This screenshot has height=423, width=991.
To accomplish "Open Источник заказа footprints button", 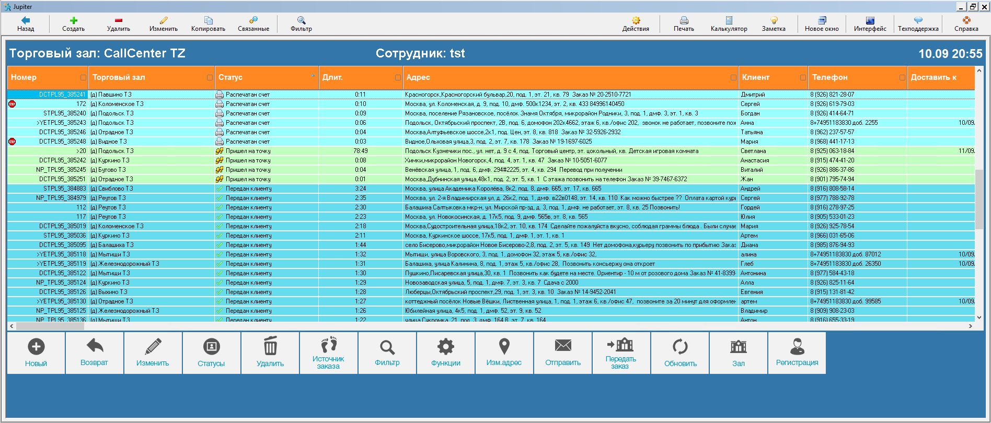I will (329, 353).
